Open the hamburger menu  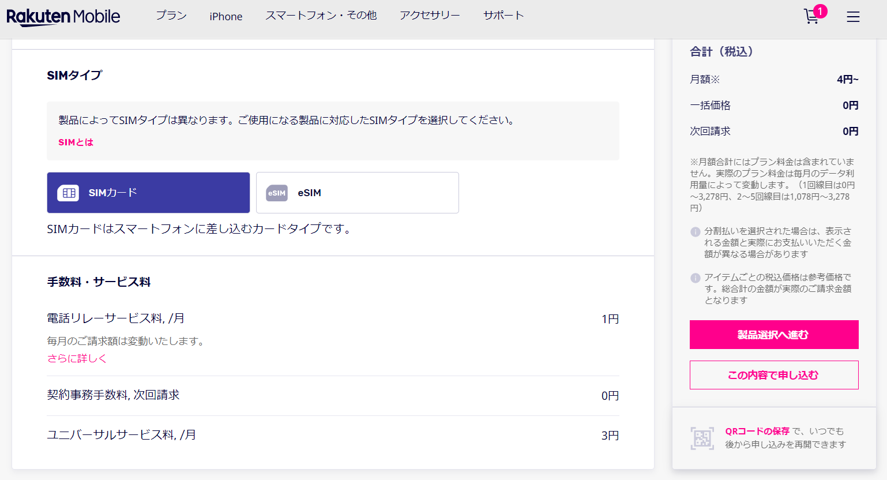[x=853, y=17]
